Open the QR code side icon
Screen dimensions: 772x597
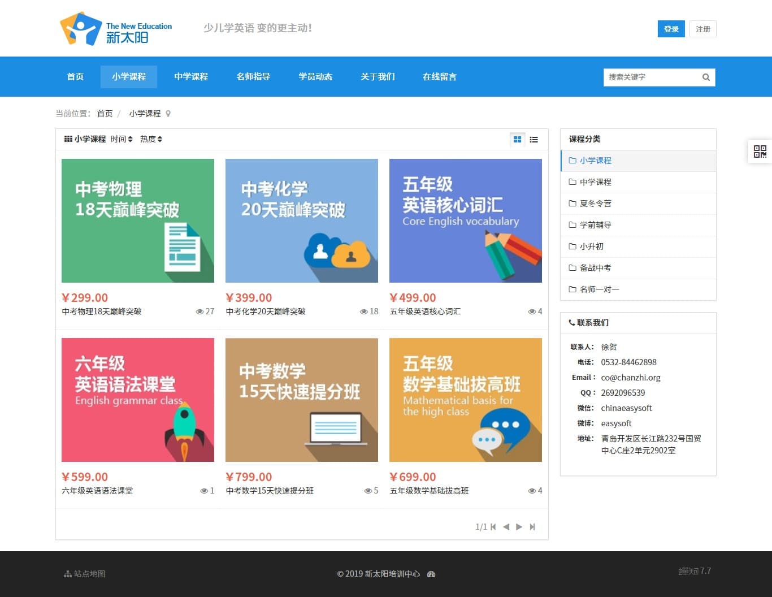[x=760, y=151]
